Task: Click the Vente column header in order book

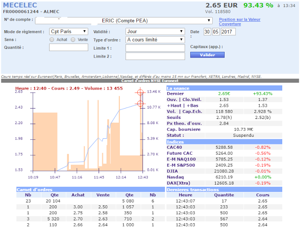Action: pos(103,195)
